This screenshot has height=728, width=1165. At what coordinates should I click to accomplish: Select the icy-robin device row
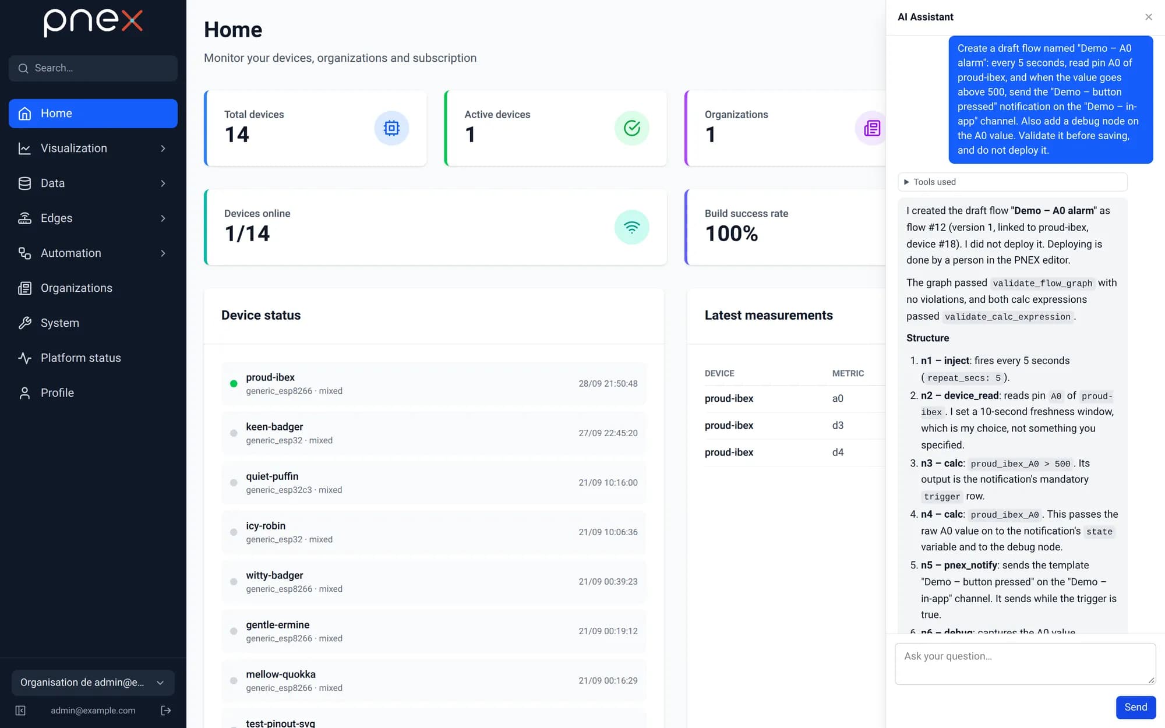point(434,532)
